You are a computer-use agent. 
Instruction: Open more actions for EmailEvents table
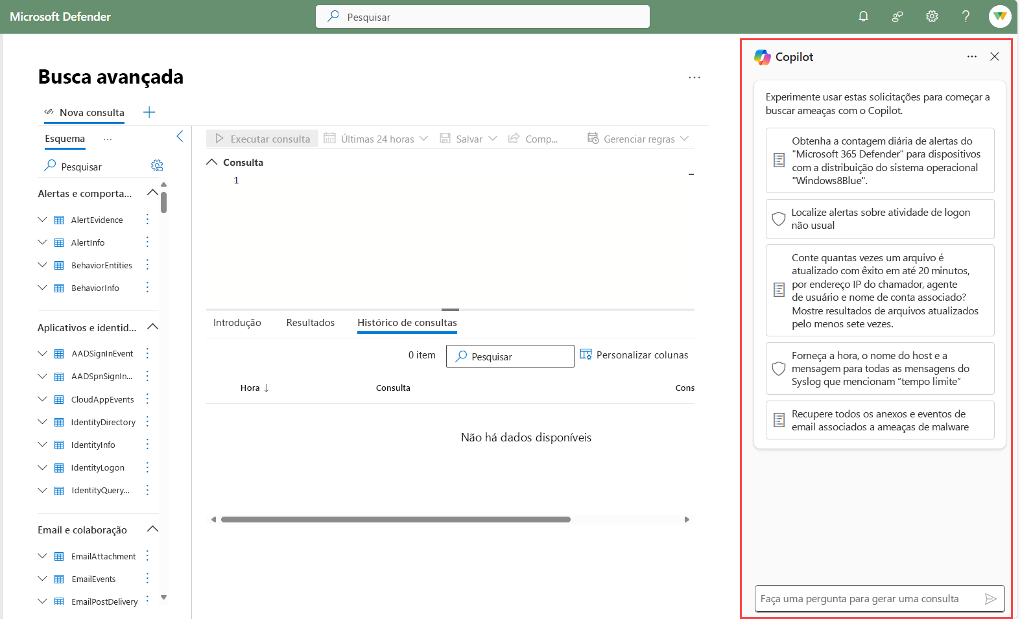[147, 578]
